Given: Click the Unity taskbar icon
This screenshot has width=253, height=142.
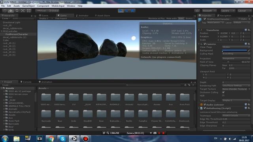Looking at the screenshot, I should coord(74,138).
